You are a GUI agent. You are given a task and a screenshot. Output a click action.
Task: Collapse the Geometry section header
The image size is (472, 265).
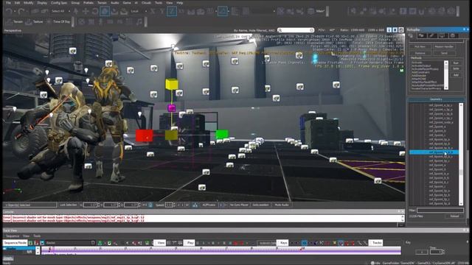coord(436,99)
